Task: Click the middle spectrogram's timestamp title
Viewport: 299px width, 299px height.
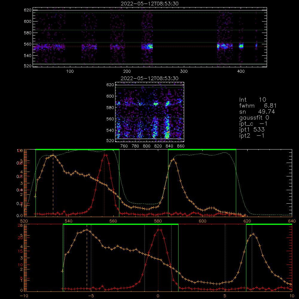Action: (x=149, y=78)
